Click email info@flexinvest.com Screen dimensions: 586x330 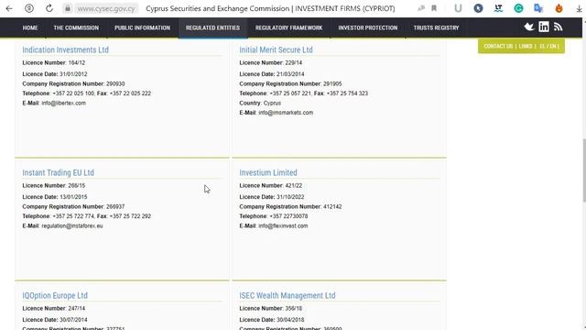point(283,225)
